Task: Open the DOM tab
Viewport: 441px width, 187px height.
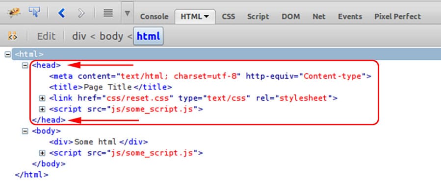Action: 291,17
